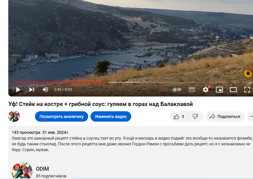253x179 pixels.
Task: Open the Изменить видео editor
Action: point(111,116)
